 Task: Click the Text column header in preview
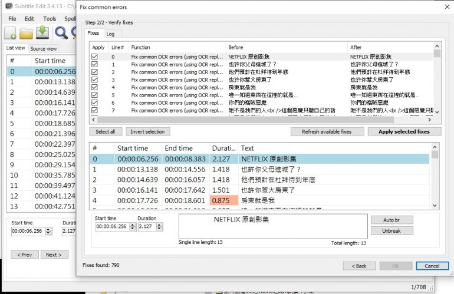point(334,148)
